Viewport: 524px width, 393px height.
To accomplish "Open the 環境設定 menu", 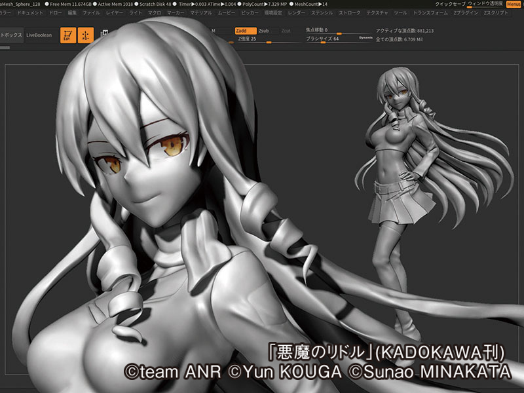I will point(273,13).
